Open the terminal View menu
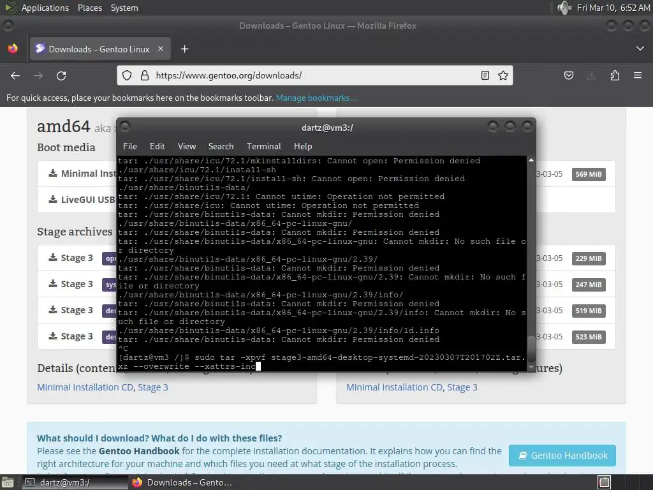 click(x=187, y=146)
